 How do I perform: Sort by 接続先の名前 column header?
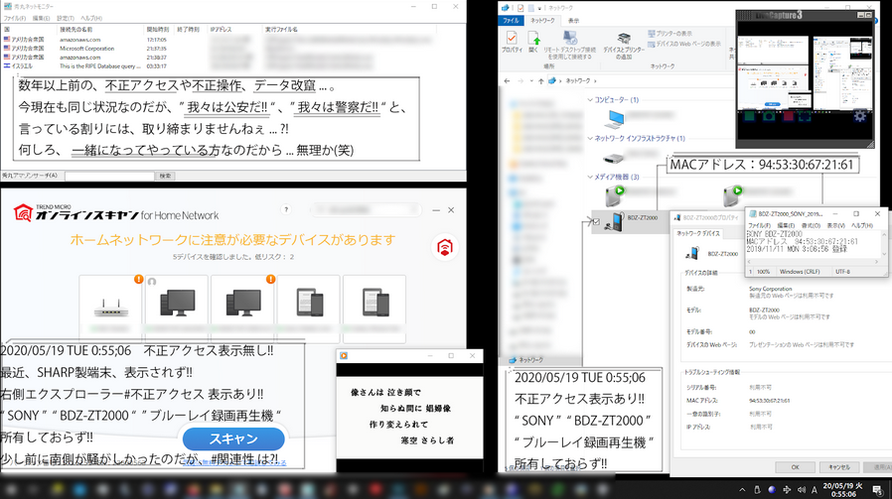click(100, 29)
